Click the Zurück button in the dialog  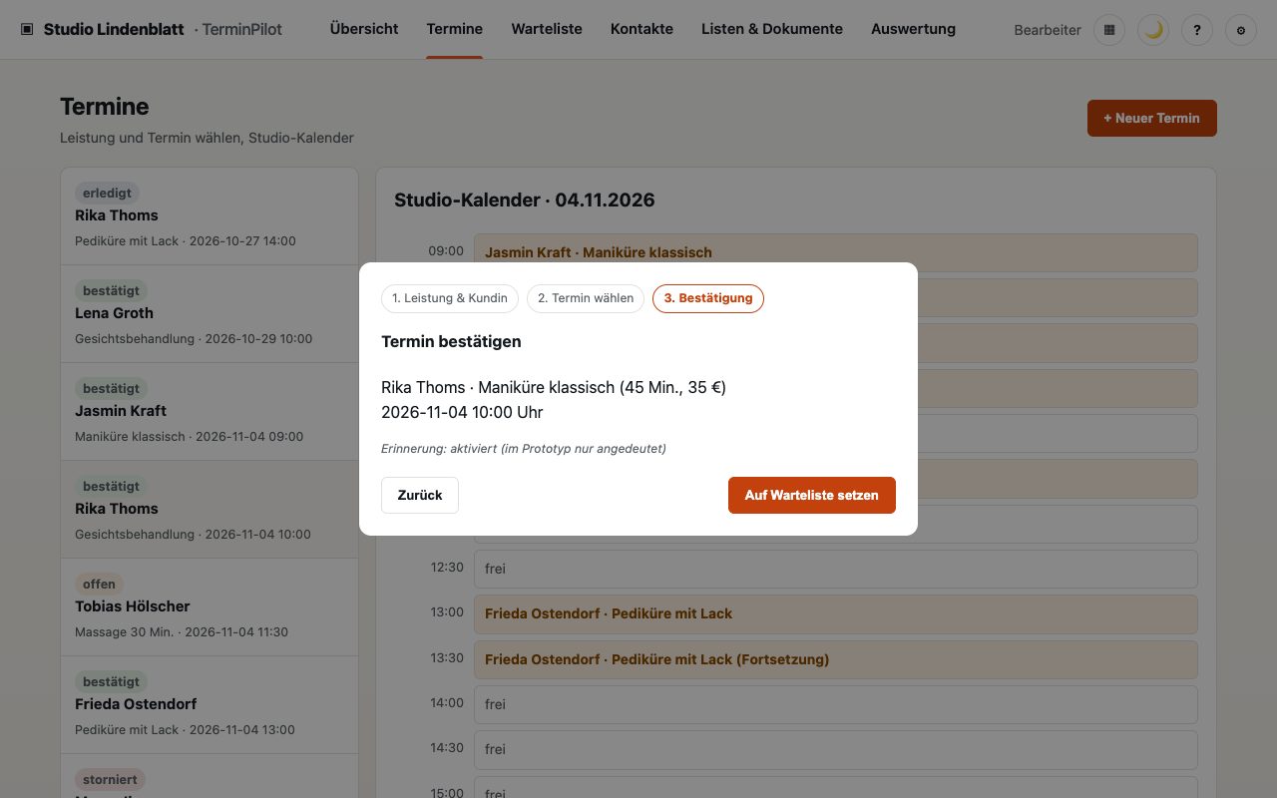420,495
